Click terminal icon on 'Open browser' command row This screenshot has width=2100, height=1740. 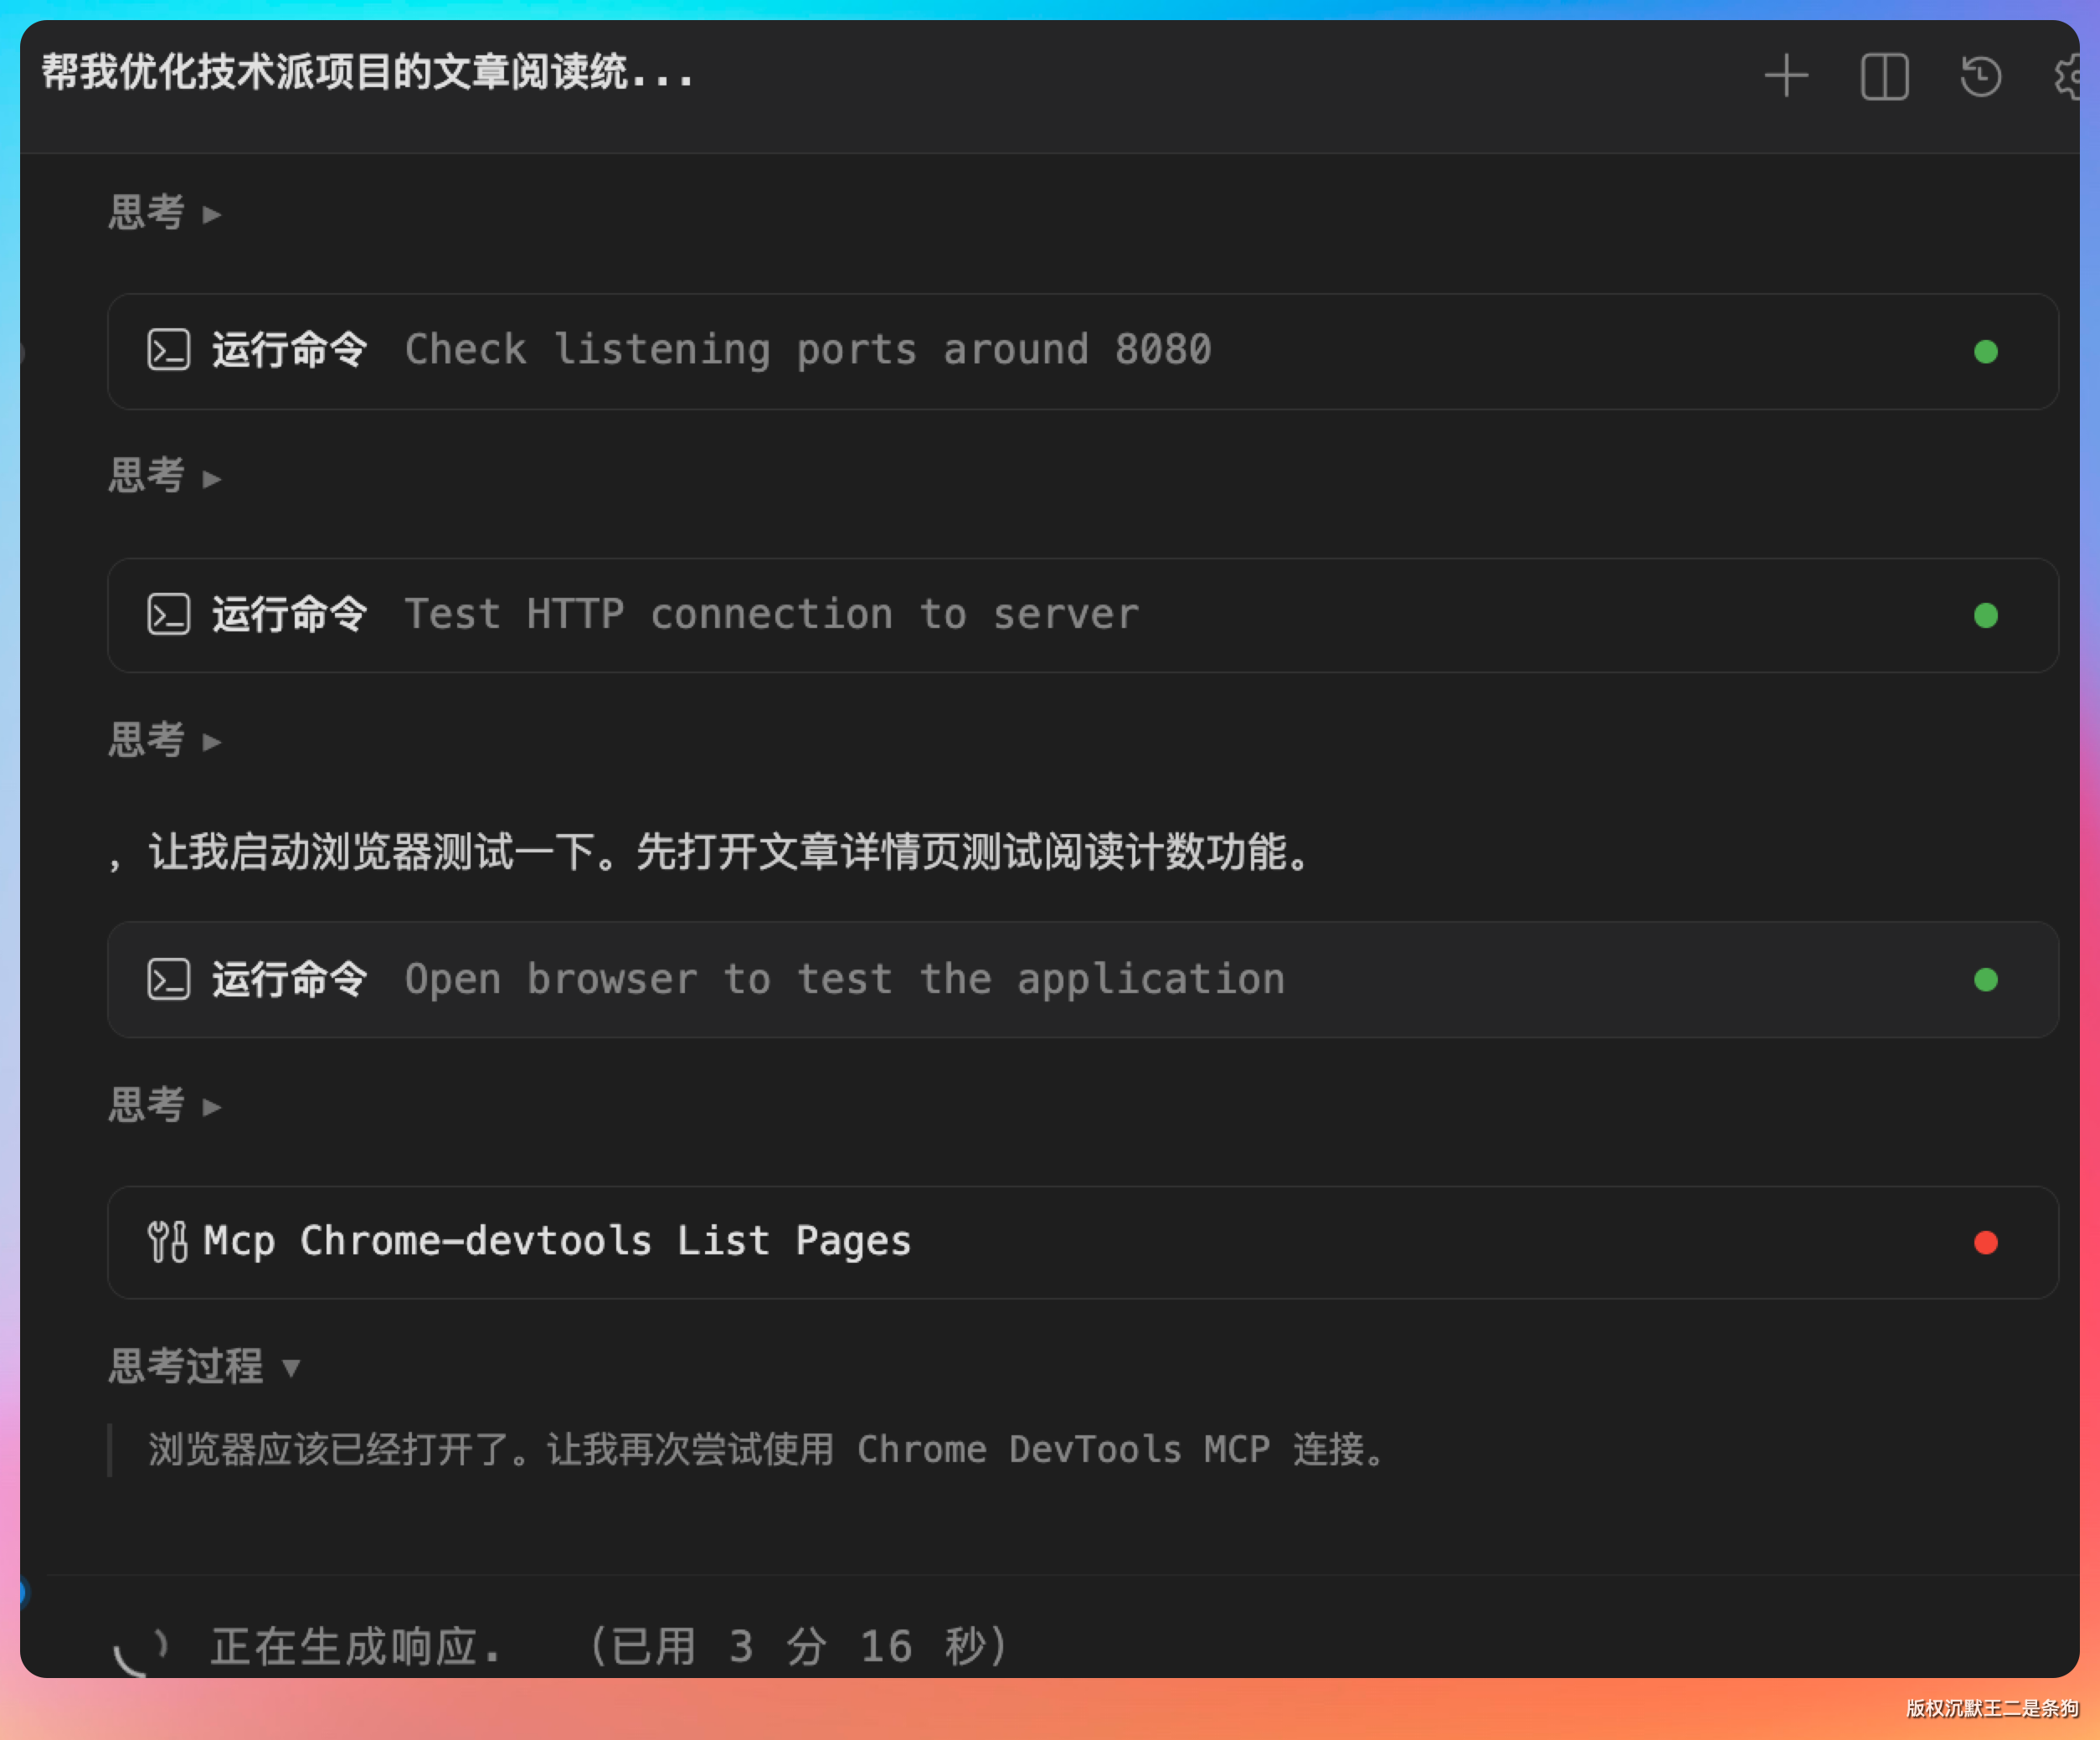pos(168,980)
